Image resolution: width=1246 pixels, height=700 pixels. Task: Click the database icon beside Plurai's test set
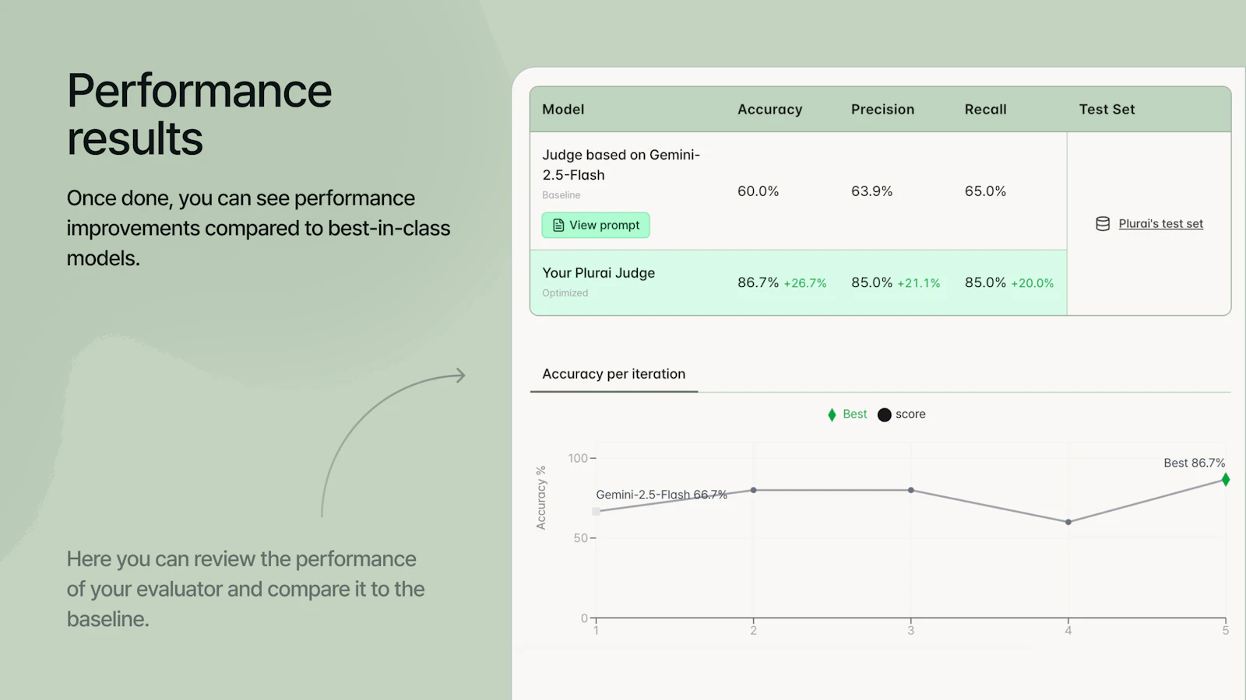pyautogui.click(x=1103, y=224)
